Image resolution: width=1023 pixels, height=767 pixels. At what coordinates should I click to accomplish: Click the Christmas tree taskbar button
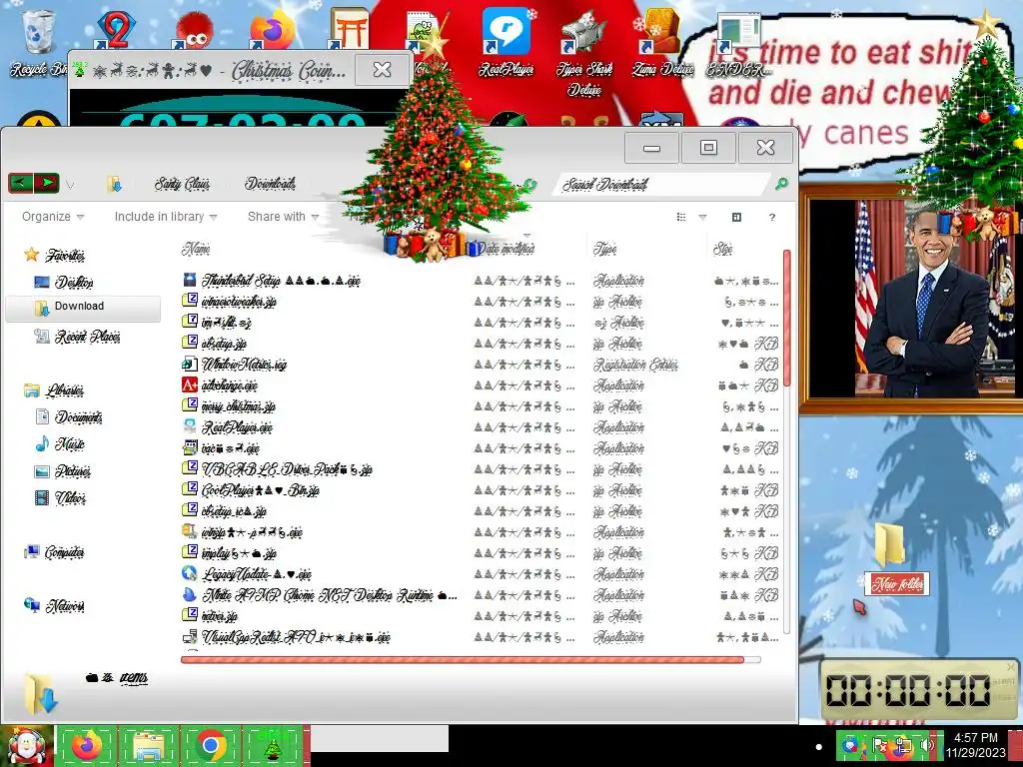pos(272,745)
